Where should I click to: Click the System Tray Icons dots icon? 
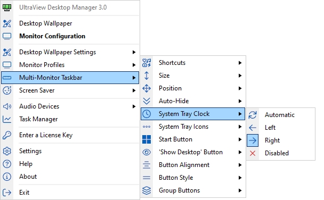tap(147, 127)
